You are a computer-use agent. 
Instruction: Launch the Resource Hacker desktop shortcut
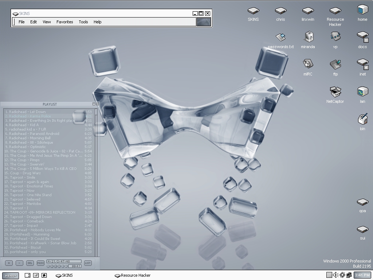[x=335, y=11]
